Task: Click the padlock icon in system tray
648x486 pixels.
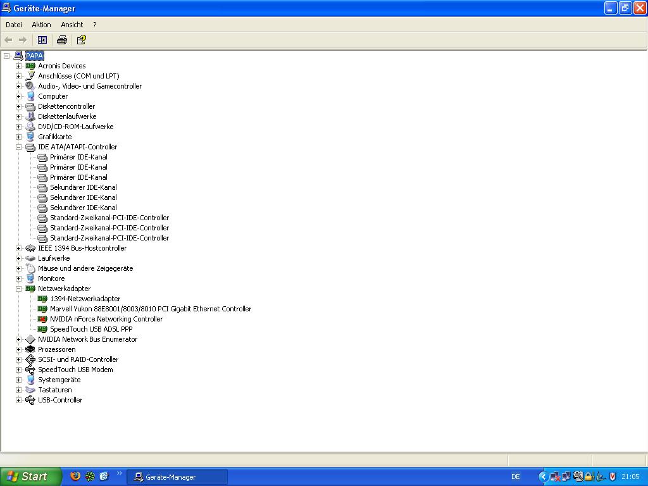Action: point(590,477)
